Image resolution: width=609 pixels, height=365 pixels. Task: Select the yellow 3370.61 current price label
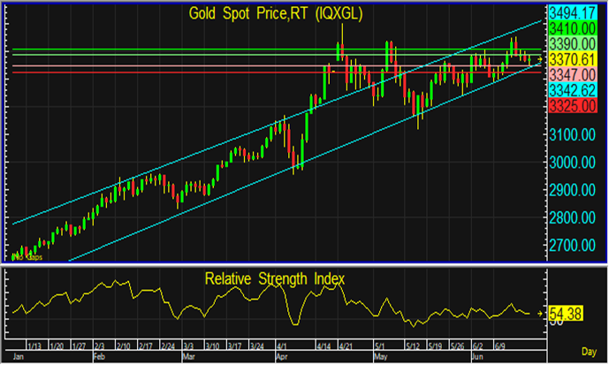click(x=573, y=59)
